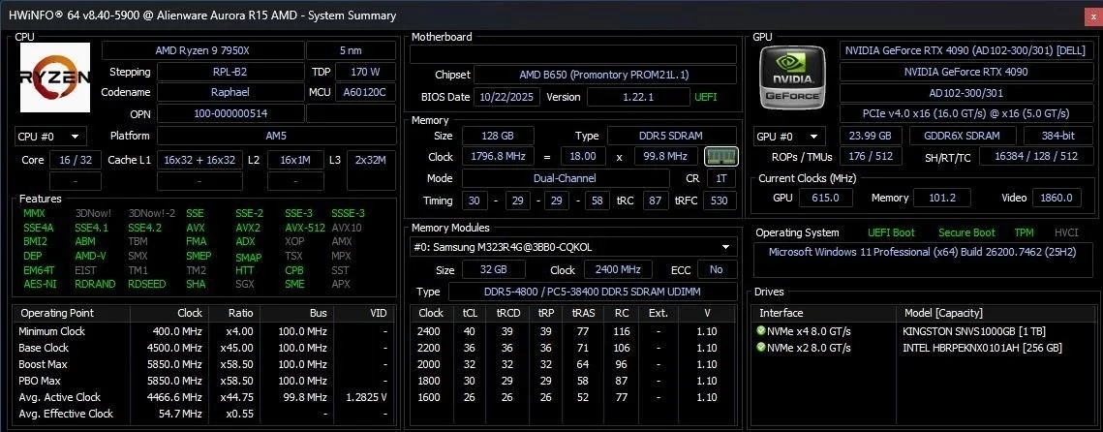The image size is (1103, 432).
Task: Click the TPM indicator
Action: 1024,232
